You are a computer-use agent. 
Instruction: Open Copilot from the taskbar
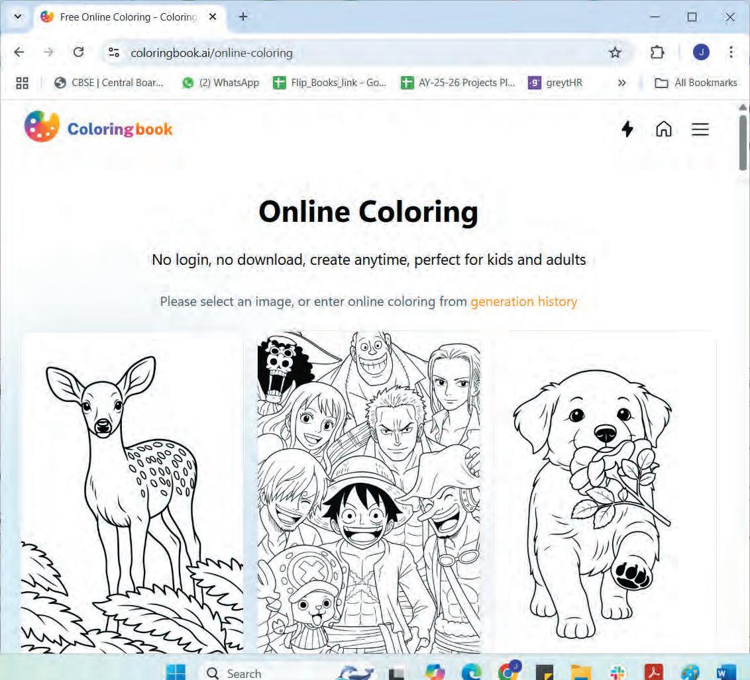(435, 673)
